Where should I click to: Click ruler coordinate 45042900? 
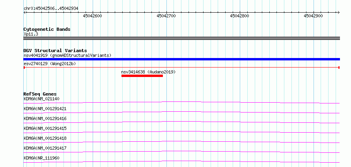click(313, 16)
